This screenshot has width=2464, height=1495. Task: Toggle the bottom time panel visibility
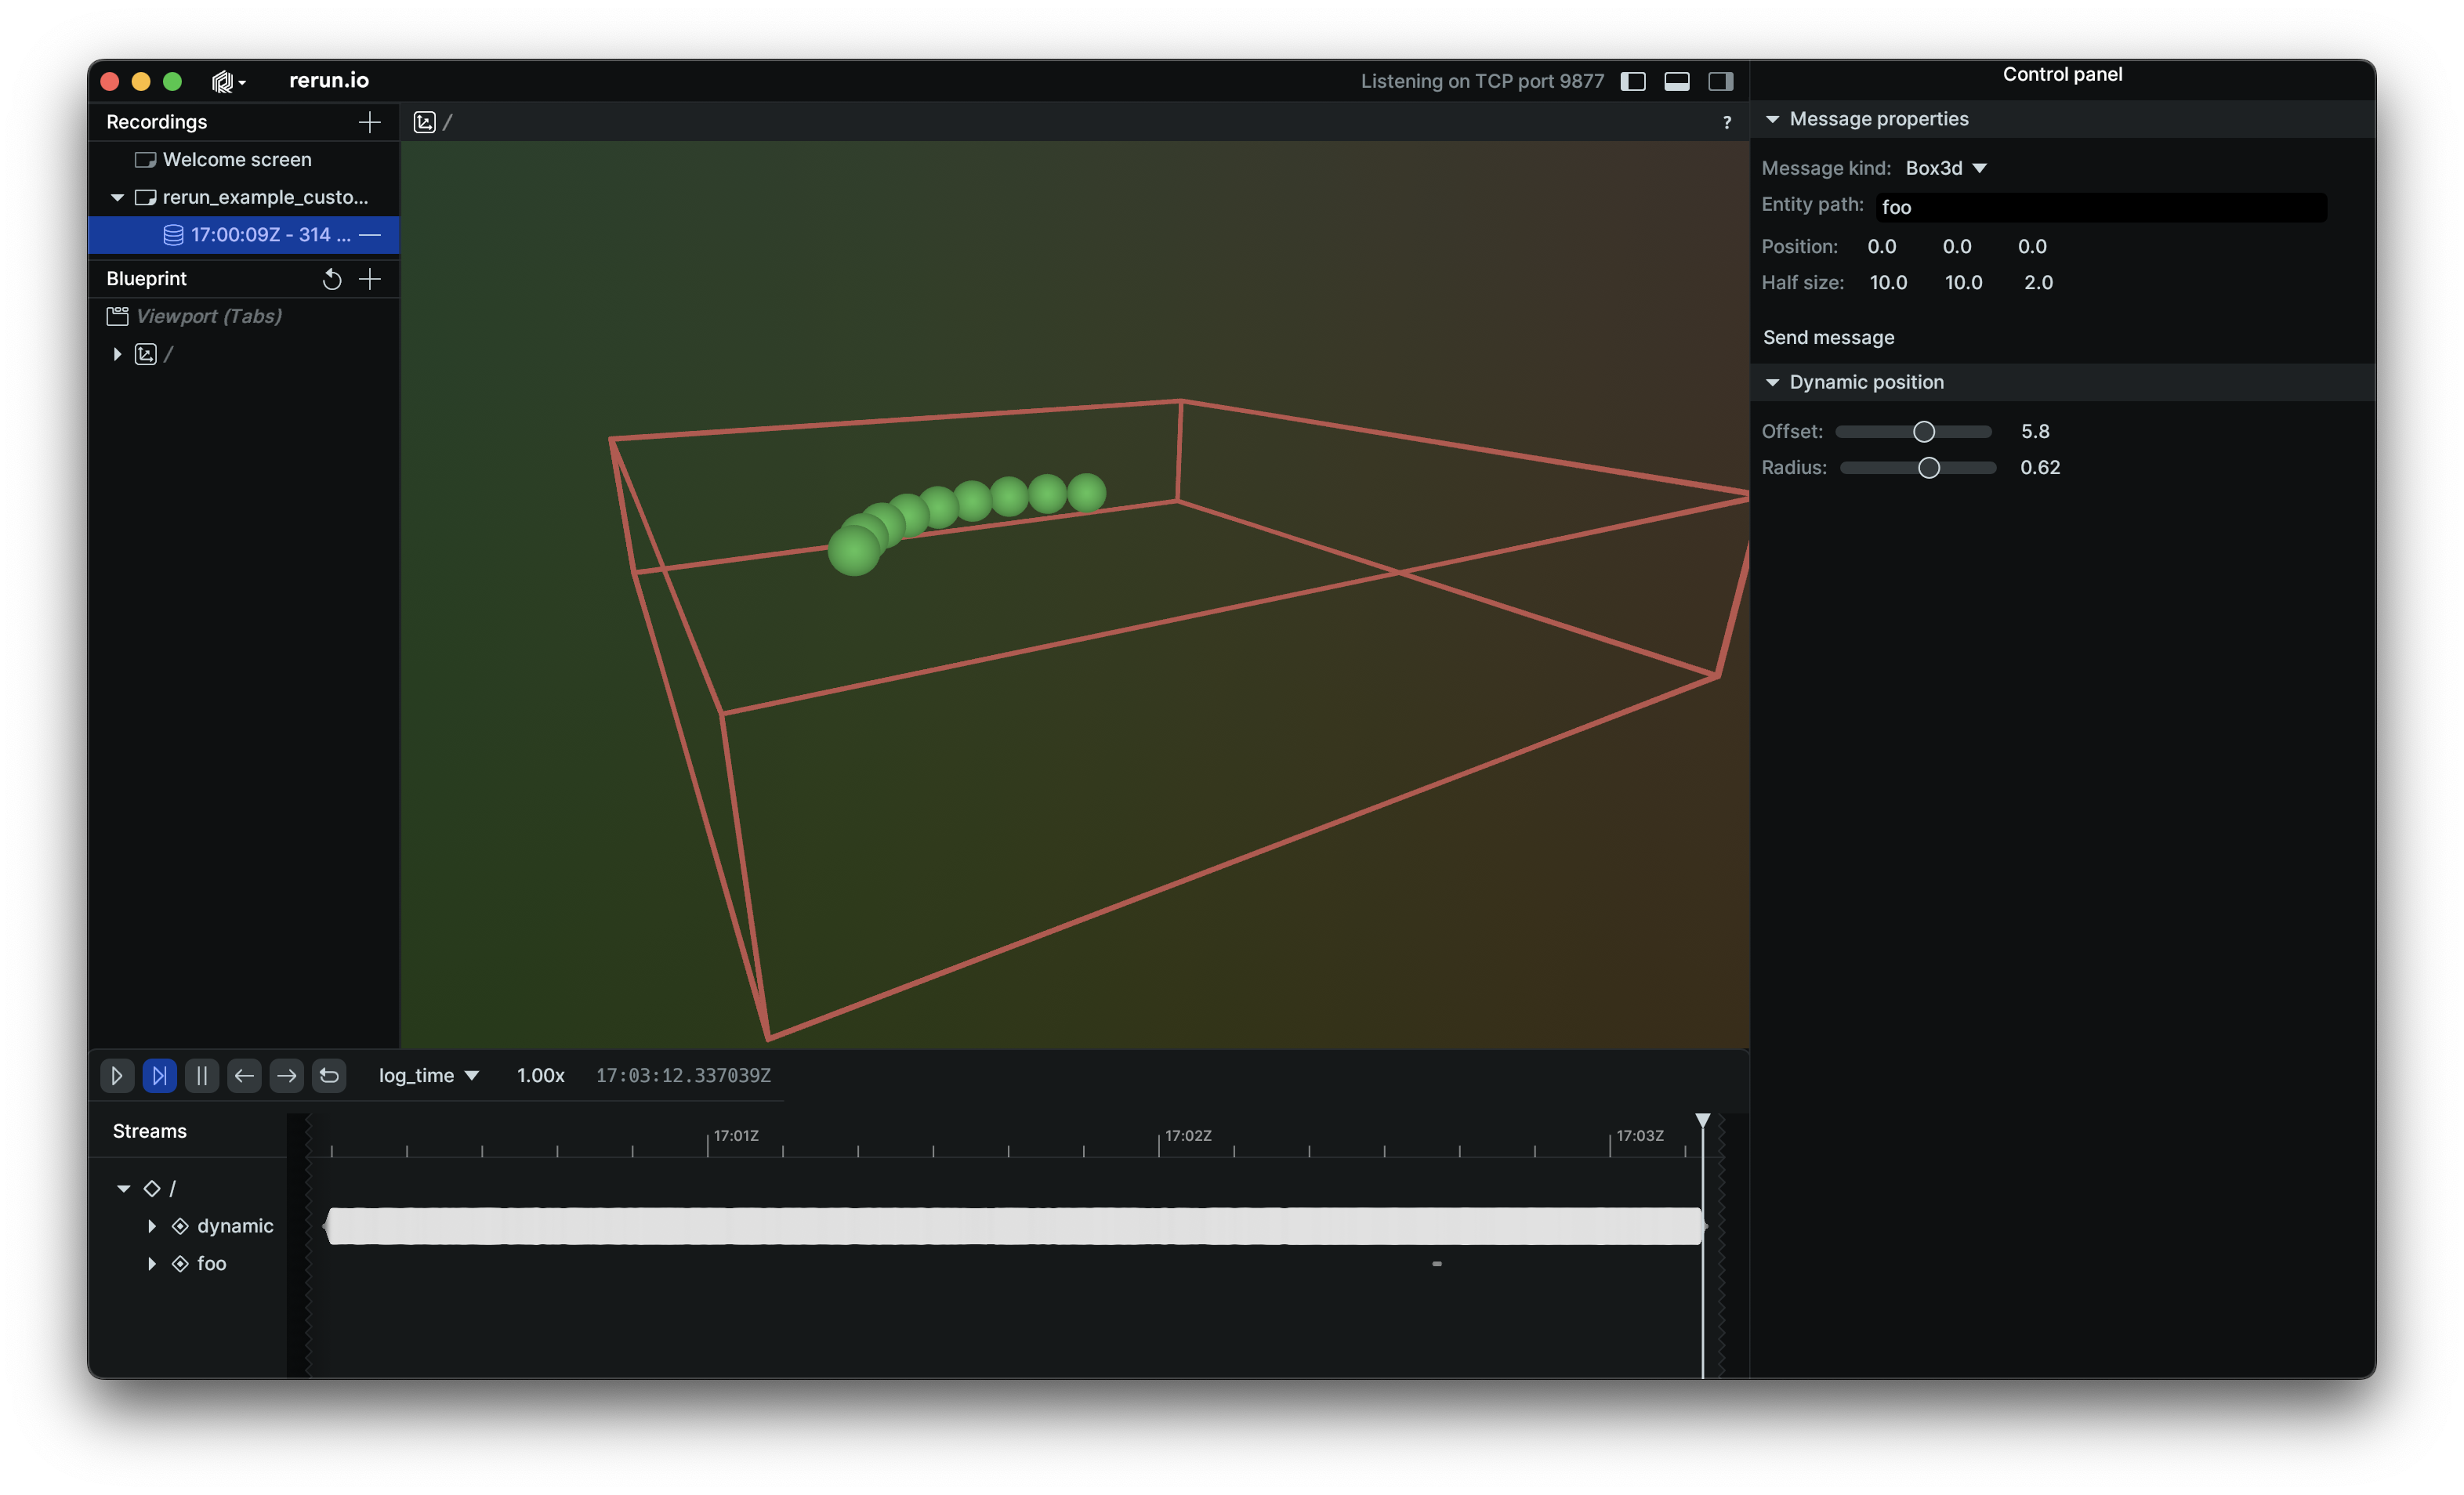point(1676,81)
